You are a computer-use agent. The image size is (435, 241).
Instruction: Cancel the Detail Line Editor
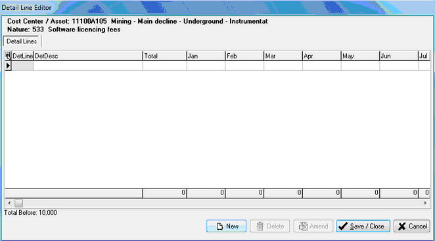(412, 226)
